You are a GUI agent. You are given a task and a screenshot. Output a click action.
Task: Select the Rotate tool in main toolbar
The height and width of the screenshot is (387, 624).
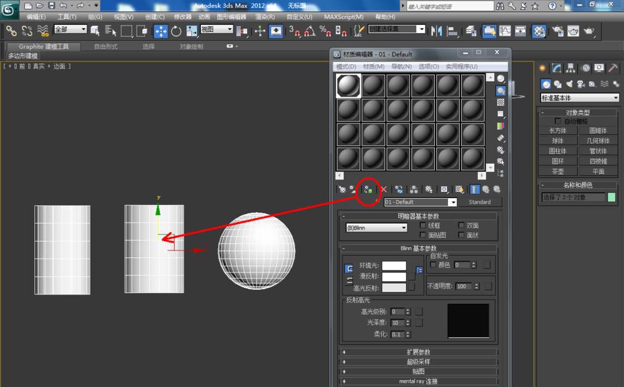point(176,31)
